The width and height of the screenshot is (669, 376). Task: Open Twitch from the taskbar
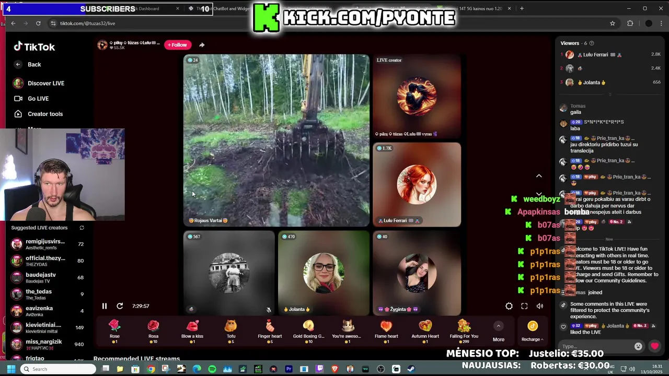(319, 369)
